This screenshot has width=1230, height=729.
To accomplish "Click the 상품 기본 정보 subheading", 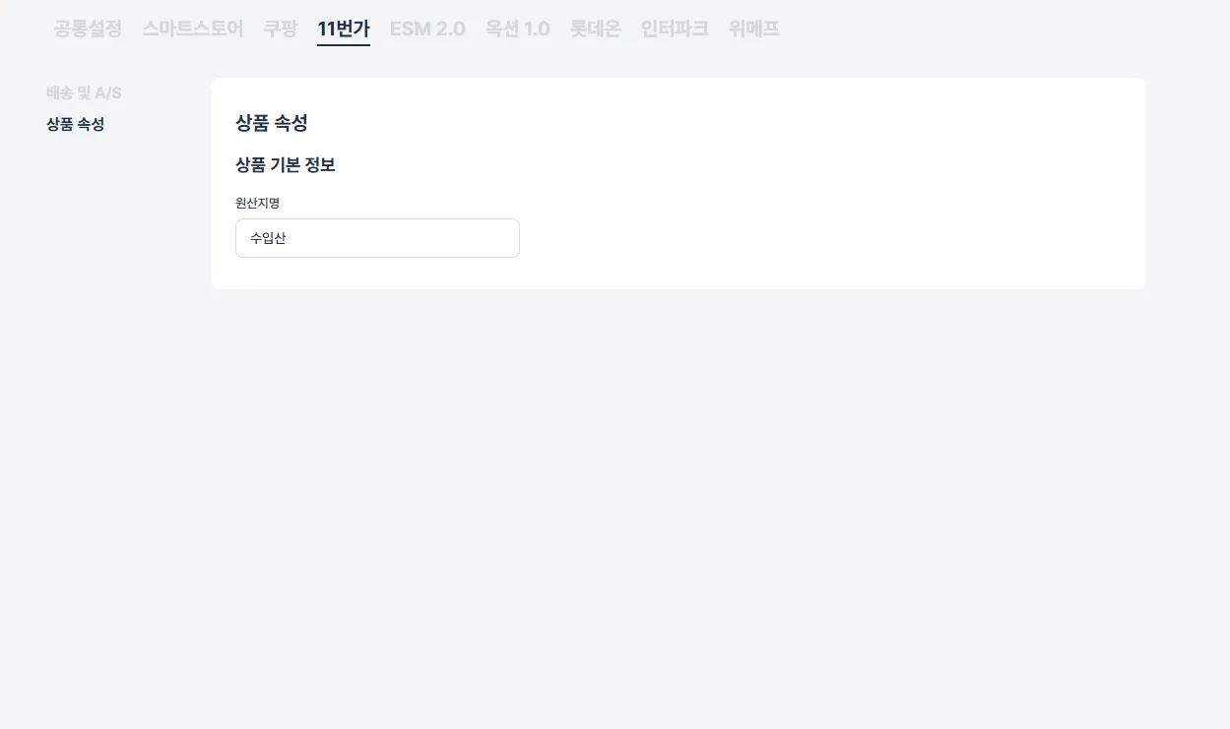I will (x=286, y=165).
